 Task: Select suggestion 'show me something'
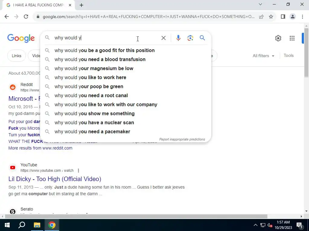coord(126,113)
